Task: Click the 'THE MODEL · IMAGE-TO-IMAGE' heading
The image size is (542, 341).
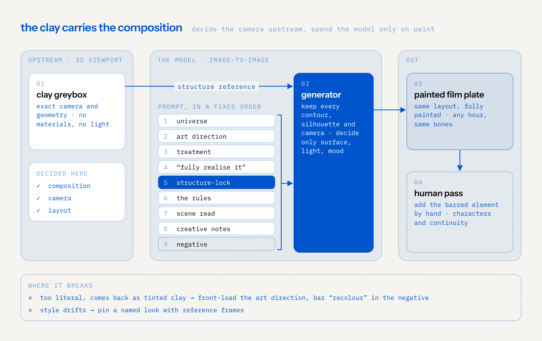Action: tap(213, 60)
